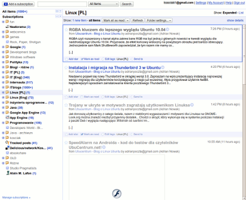Click Edit tags under Trojany article
The image size is (246, 200).
point(109,134)
